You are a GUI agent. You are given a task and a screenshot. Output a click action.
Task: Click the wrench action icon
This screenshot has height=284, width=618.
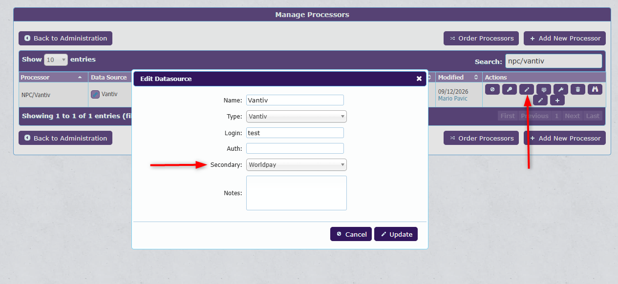pyautogui.click(x=561, y=89)
